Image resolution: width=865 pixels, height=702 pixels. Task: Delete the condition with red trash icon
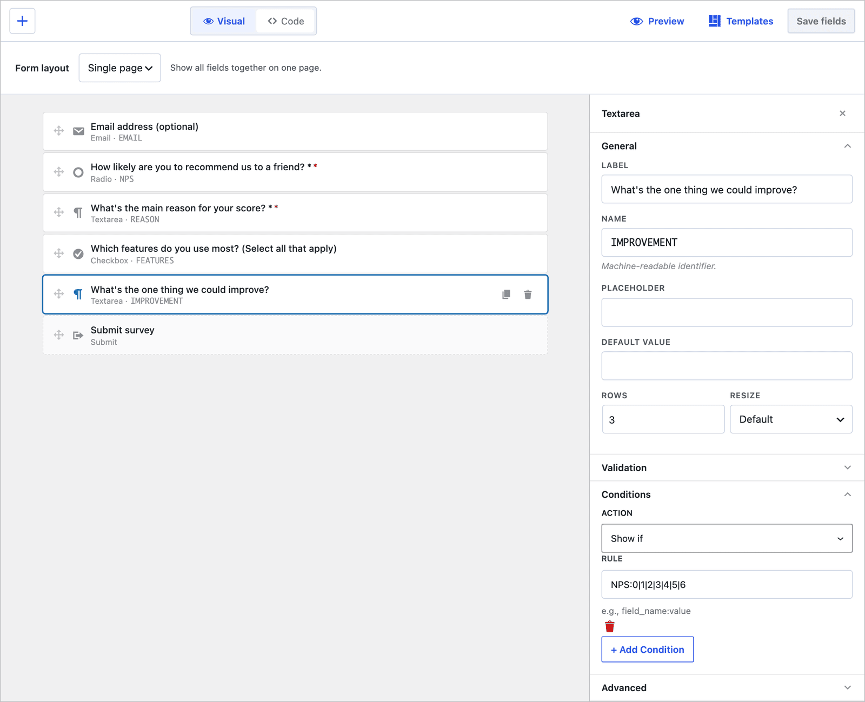610,626
